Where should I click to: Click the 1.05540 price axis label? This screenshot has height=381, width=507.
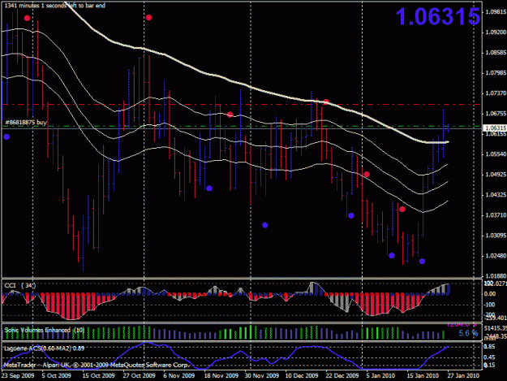(496, 154)
